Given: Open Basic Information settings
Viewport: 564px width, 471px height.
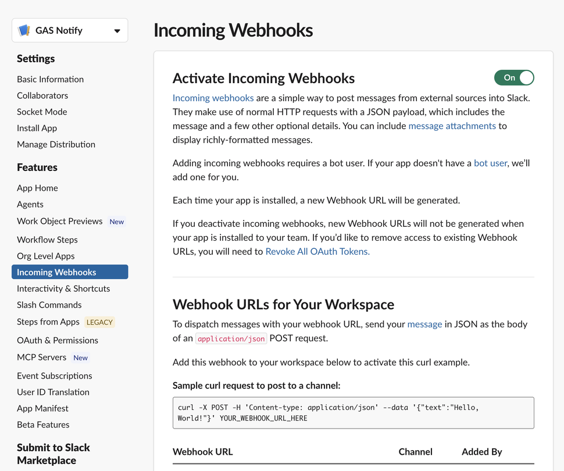Looking at the screenshot, I should coord(51,79).
